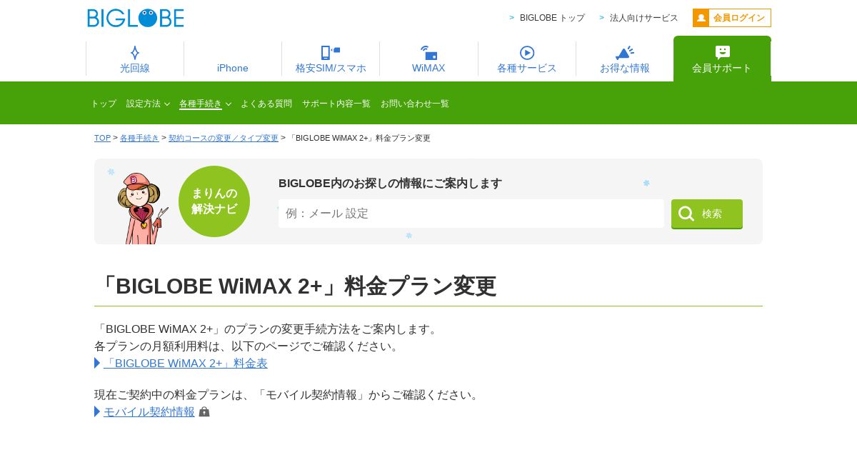Open お問い合わせ一覧 menu item
Screen dimensions: 857x450
(x=415, y=104)
